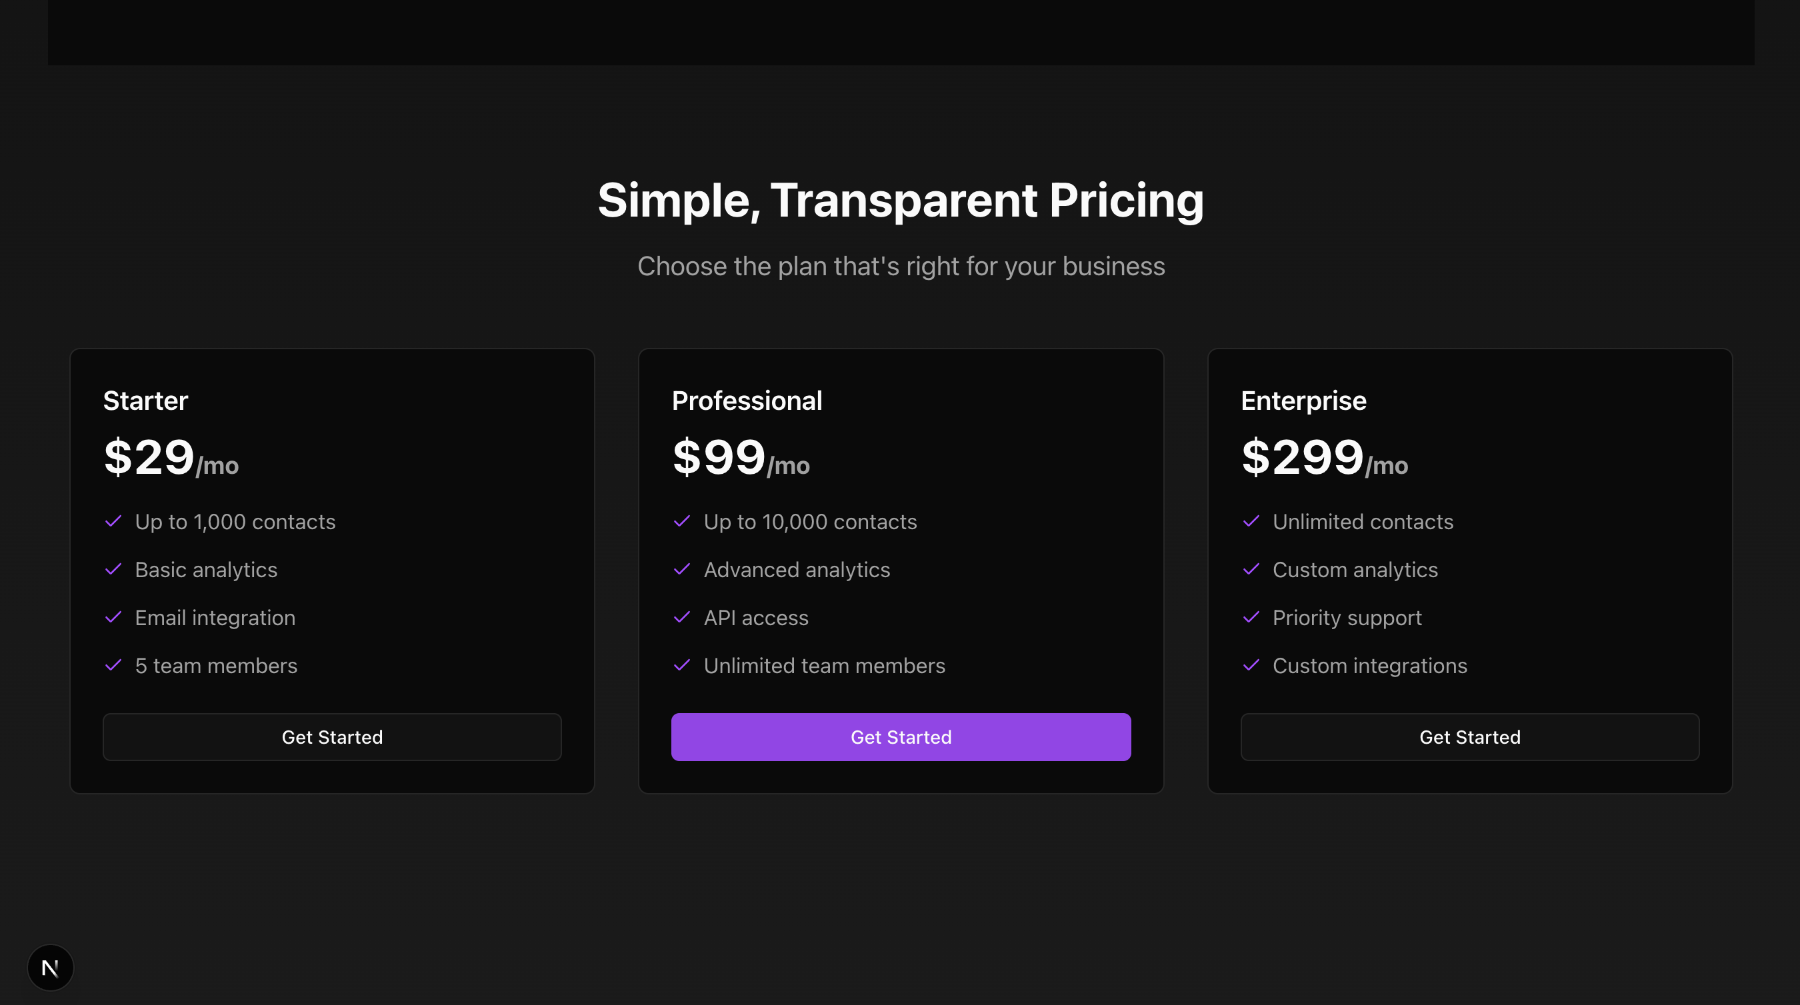This screenshot has height=1005, width=1800.
Task: Select the Professional plan heading
Action: point(747,401)
